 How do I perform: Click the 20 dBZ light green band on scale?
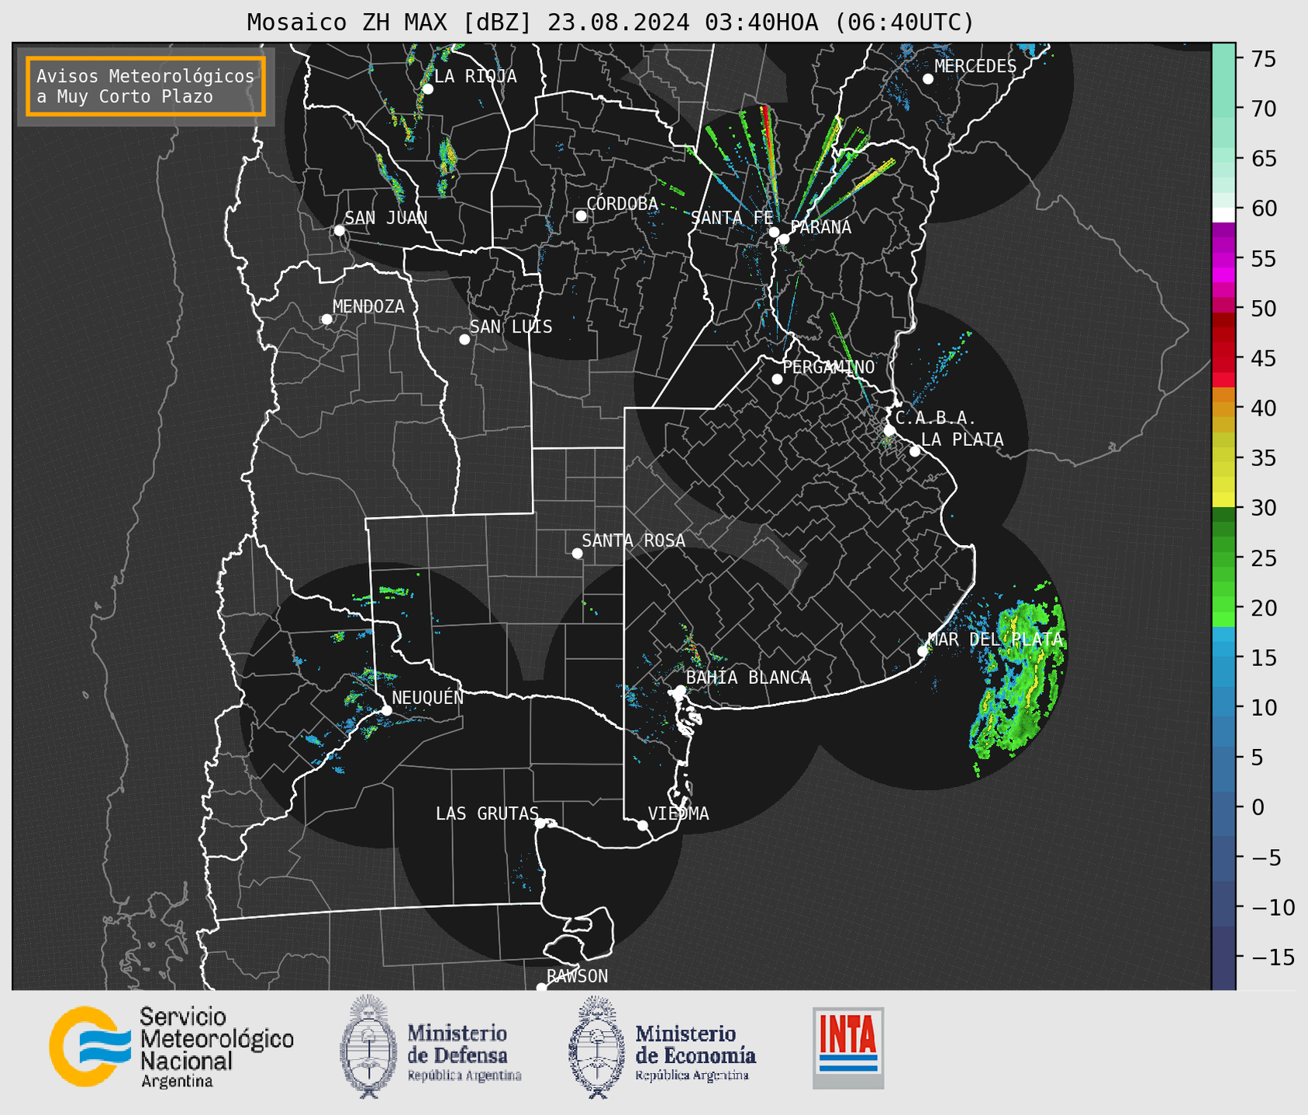click(1223, 606)
